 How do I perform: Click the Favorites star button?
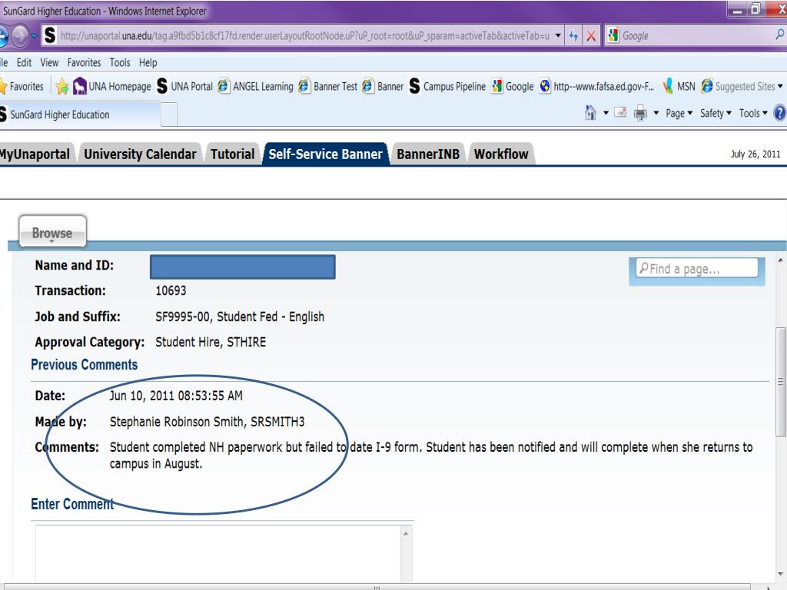22,86
